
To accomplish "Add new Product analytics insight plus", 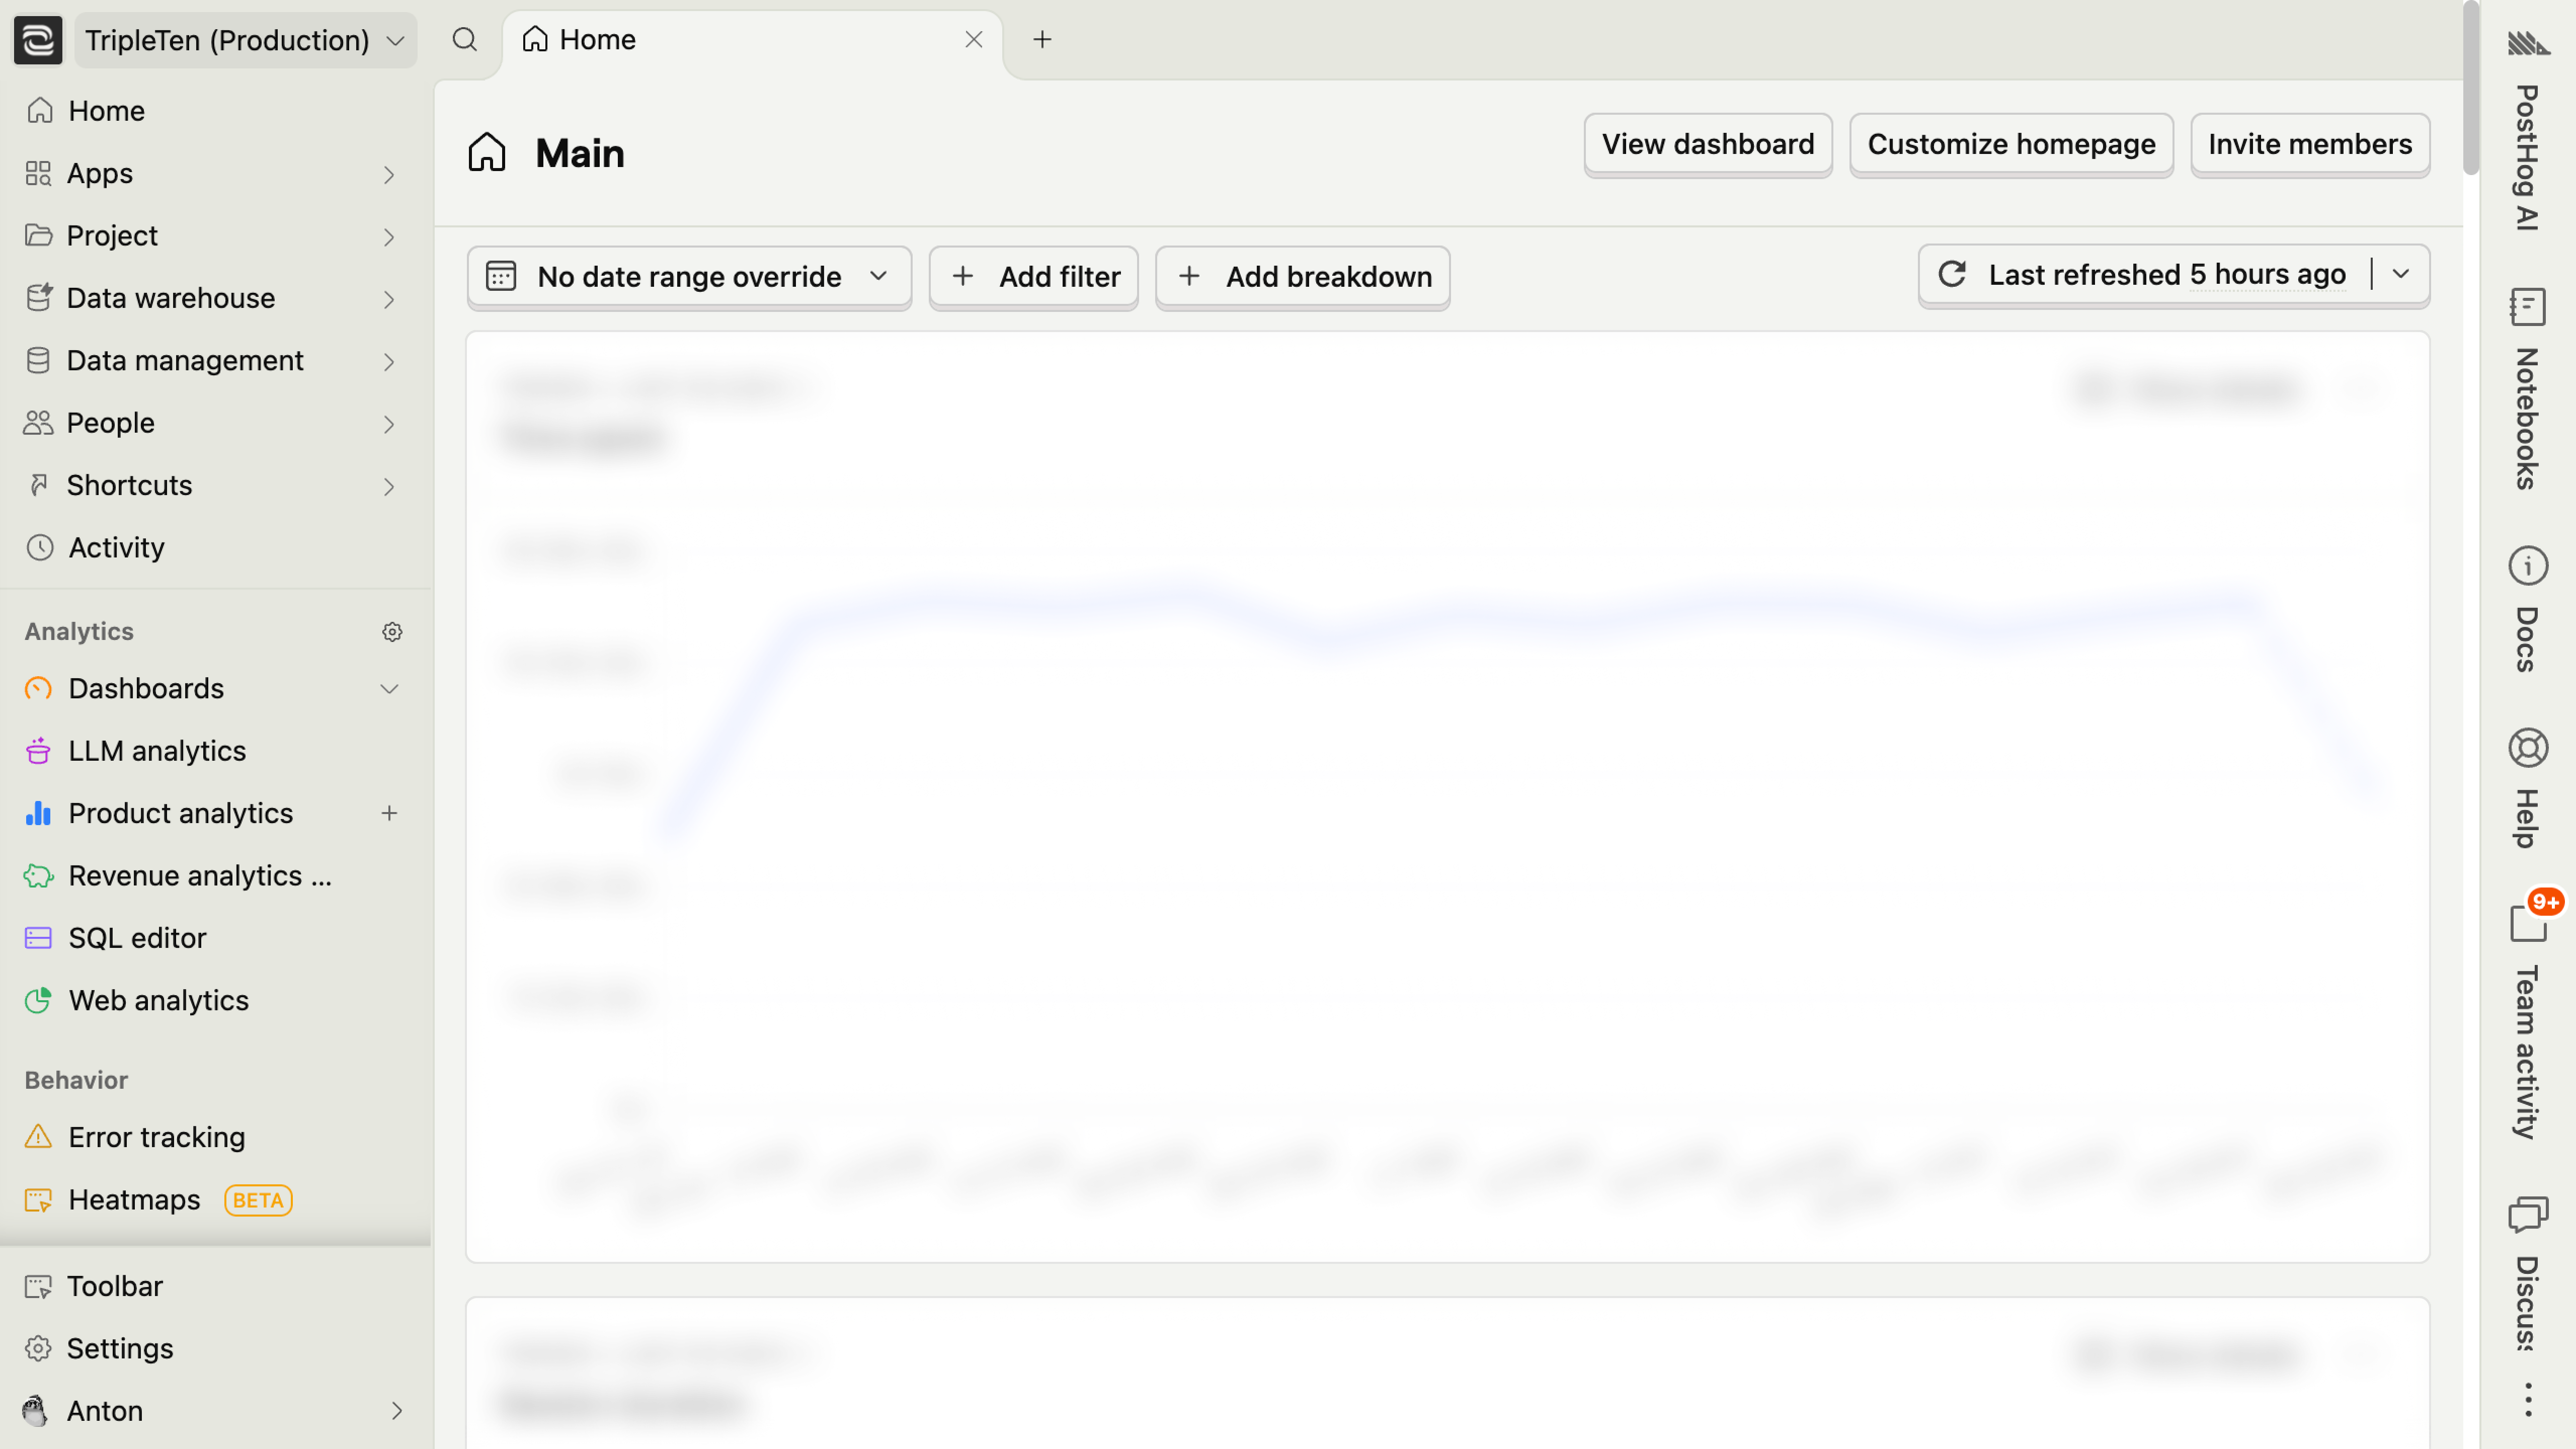I will click(389, 813).
